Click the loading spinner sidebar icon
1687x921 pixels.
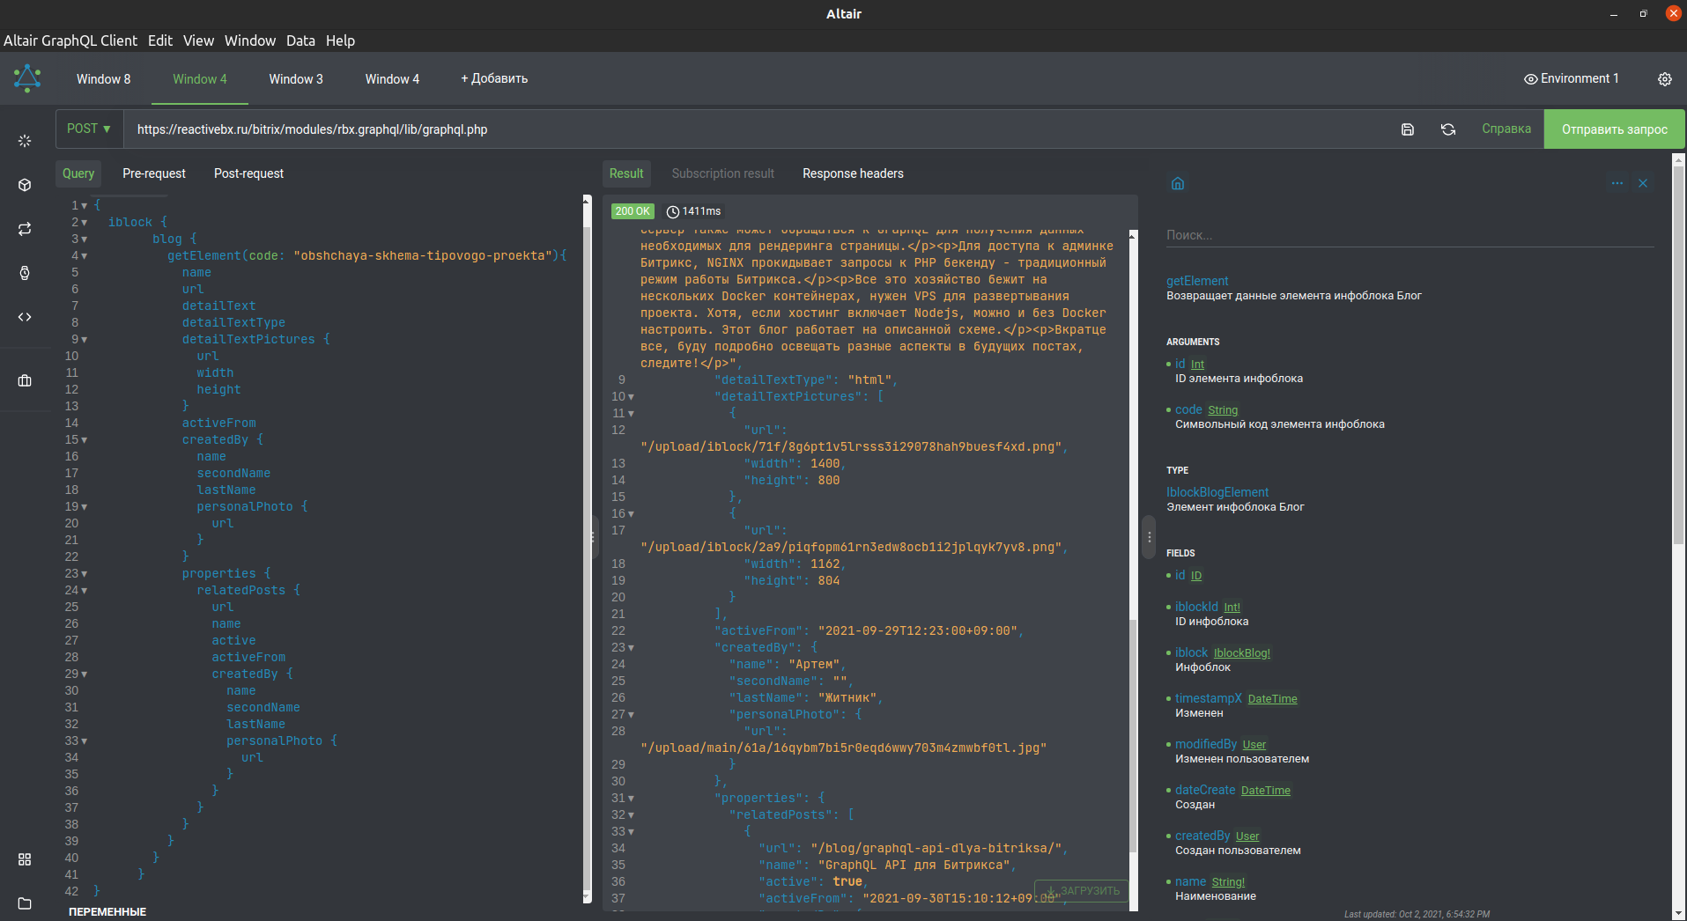(x=25, y=141)
